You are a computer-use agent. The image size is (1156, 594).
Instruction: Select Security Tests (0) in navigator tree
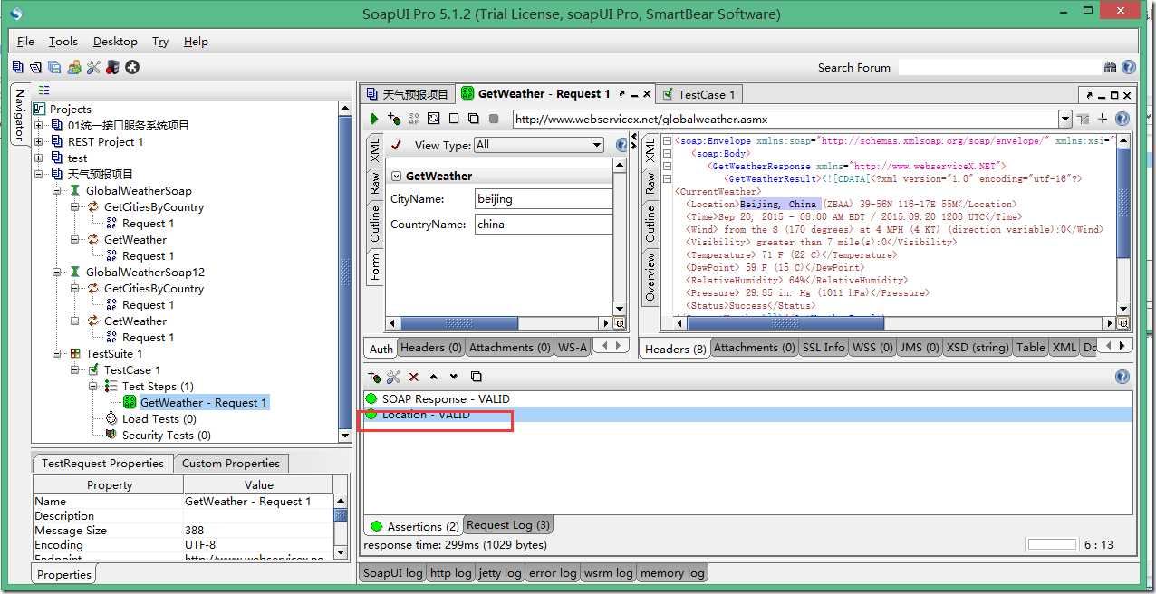(167, 435)
